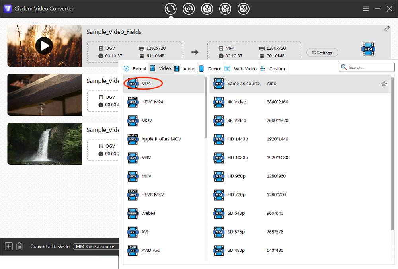This screenshot has height=269, width=398.
Task: Open the fourth film-reel icon in top bar
Action: coord(225,9)
